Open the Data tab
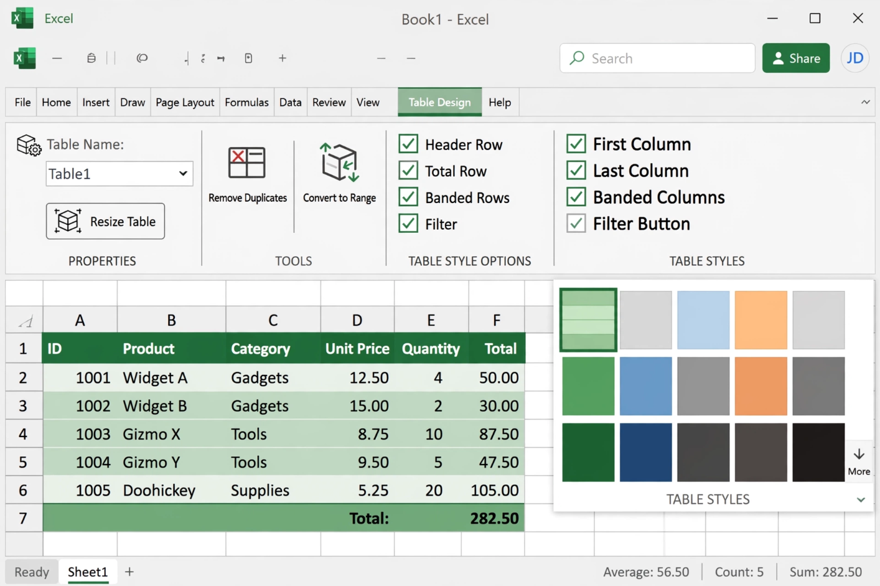This screenshot has width=880, height=586. (290, 102)
